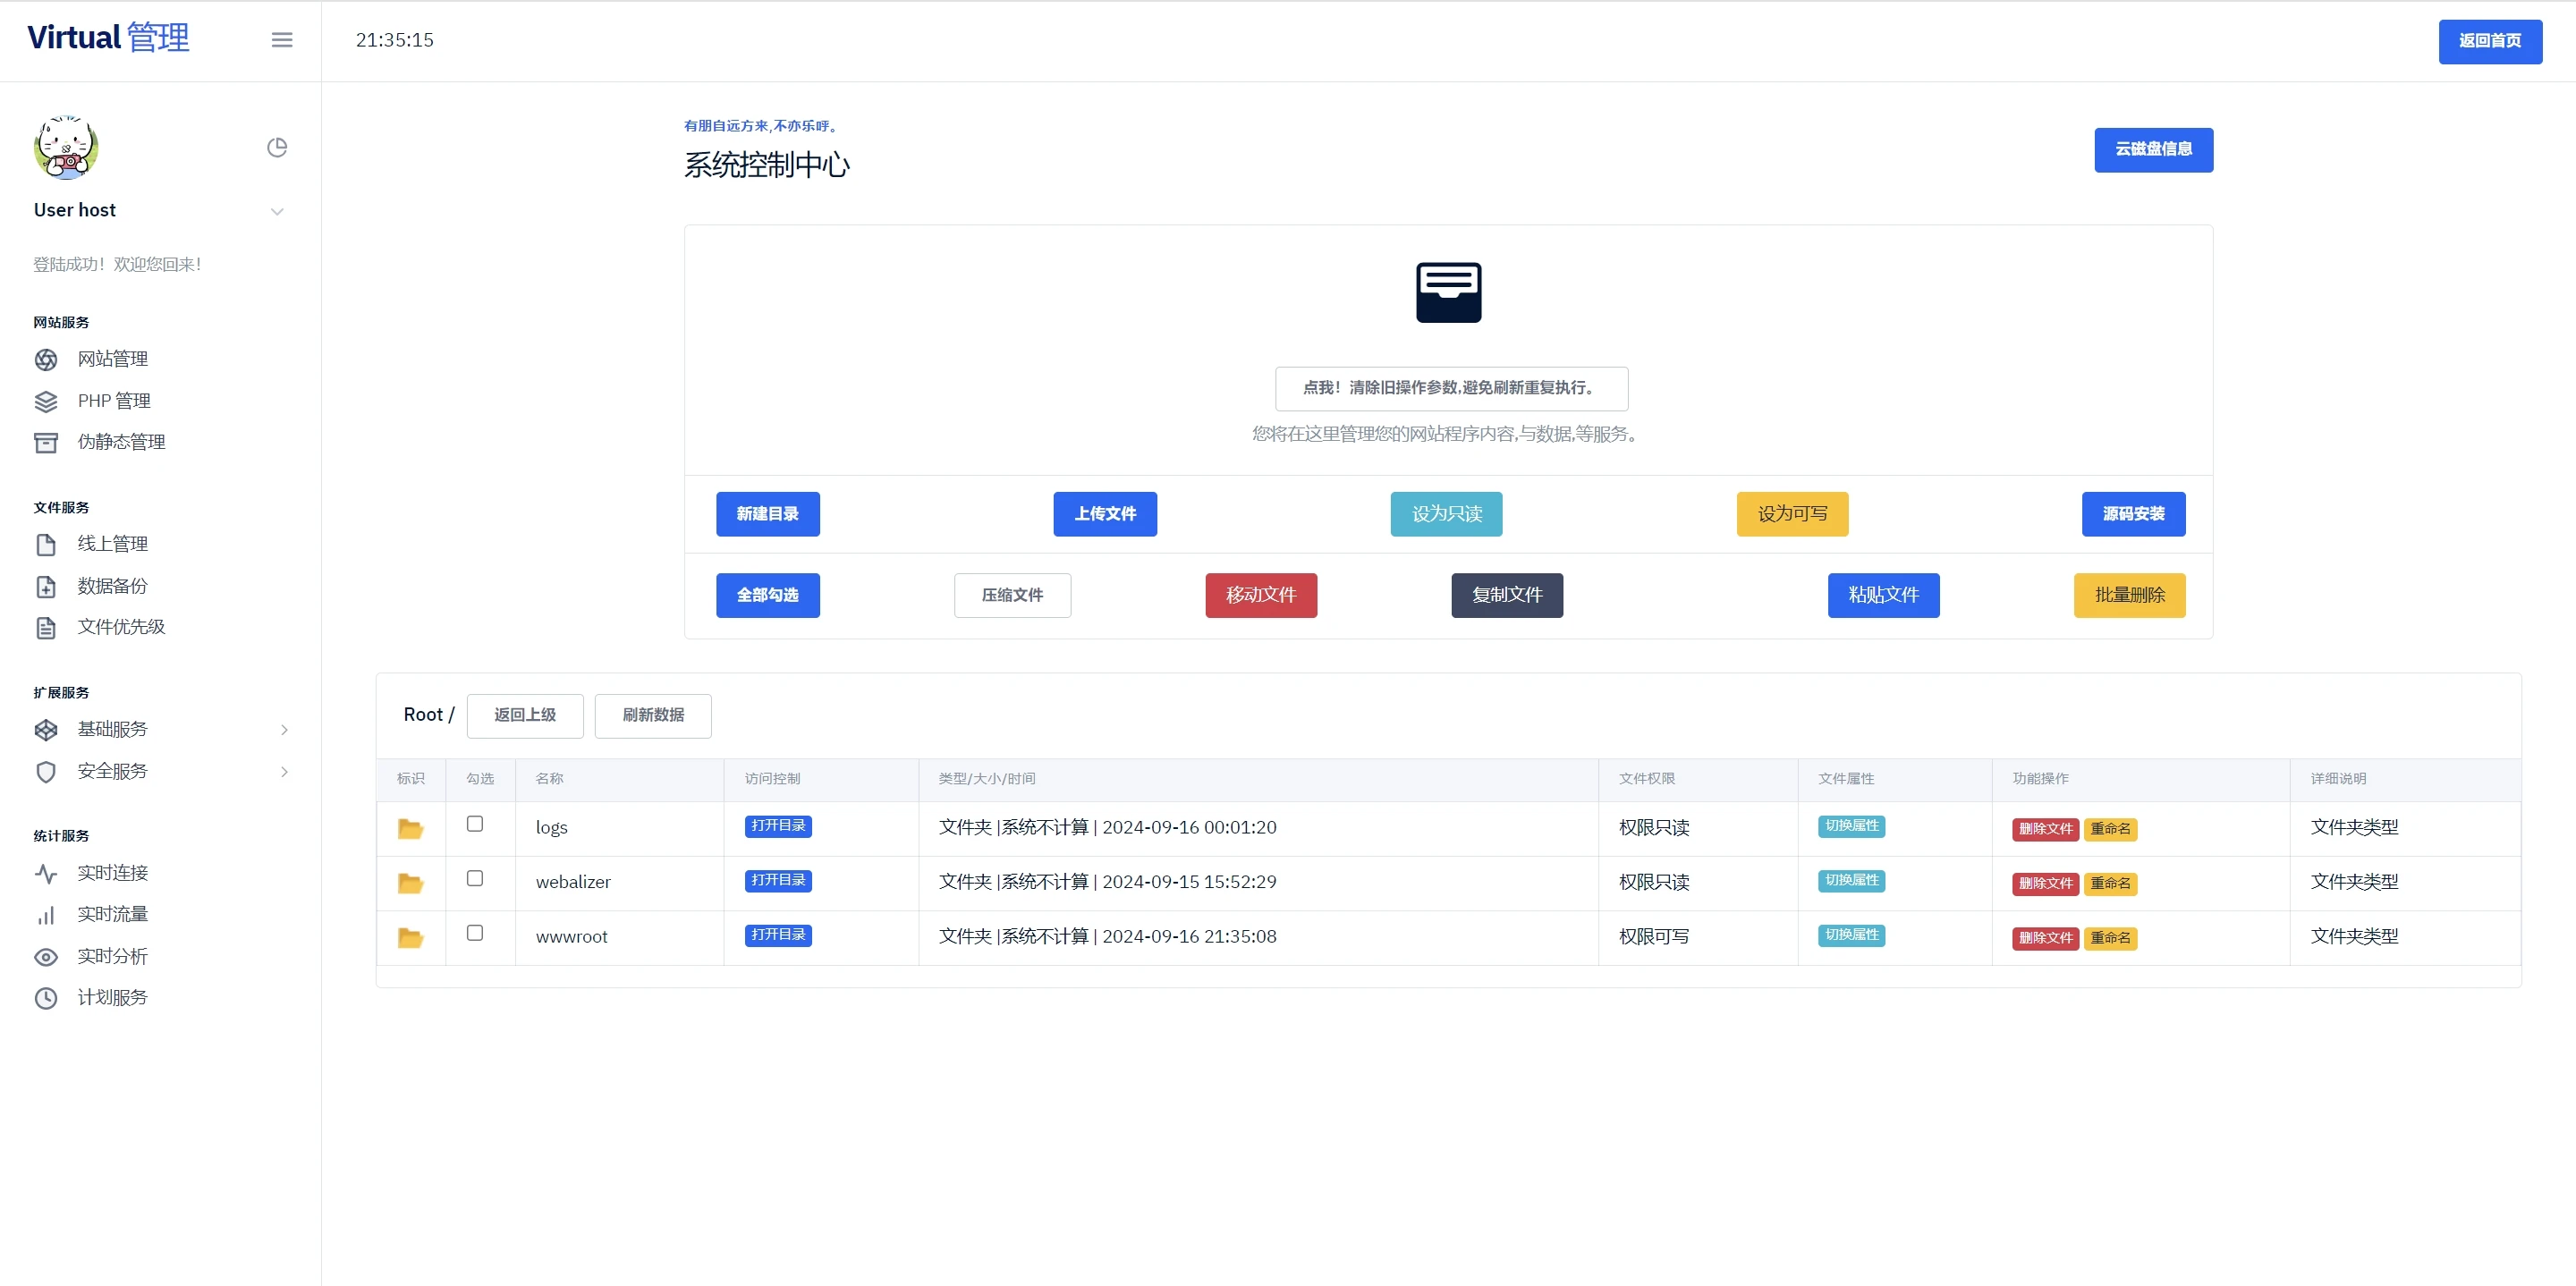Tick the checkbox for logs folder

[475, 824]
